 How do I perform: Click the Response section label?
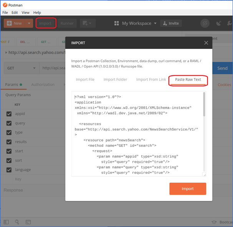(13, 190)
